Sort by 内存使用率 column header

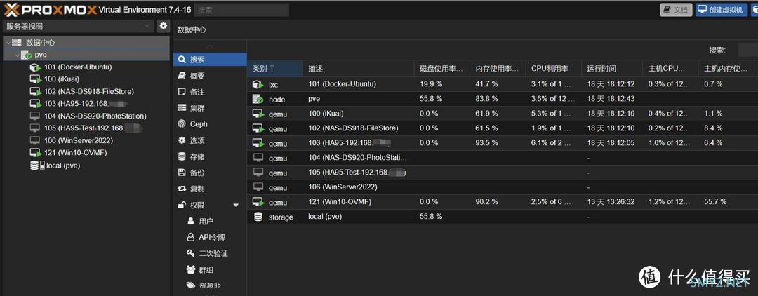coord(498,69)
